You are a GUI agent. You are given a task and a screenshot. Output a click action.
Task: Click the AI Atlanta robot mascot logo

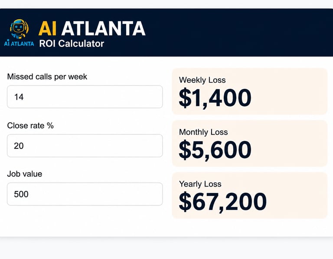click(19, 29)
